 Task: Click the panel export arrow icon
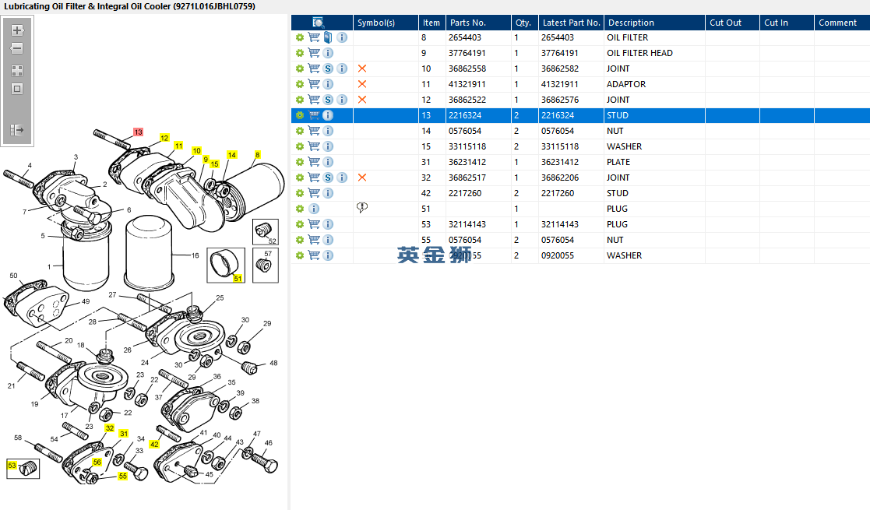pyautogui.click(x=17, y=130)
